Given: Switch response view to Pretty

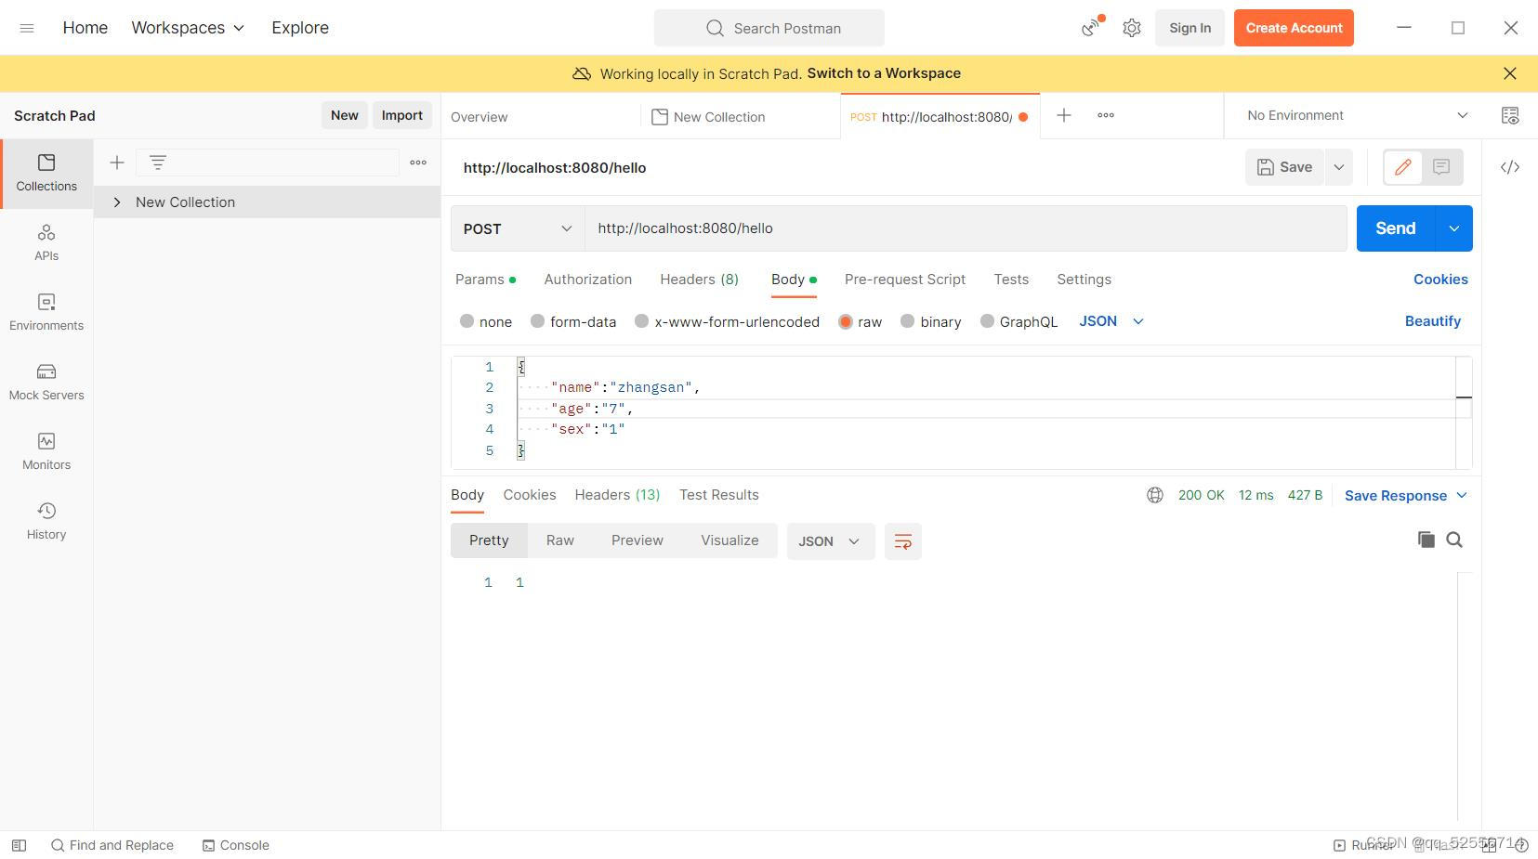Looking at the screenshot, I should [489, 540].
